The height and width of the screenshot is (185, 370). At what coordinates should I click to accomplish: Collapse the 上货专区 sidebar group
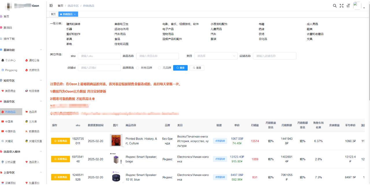click(x=41, y=173)
